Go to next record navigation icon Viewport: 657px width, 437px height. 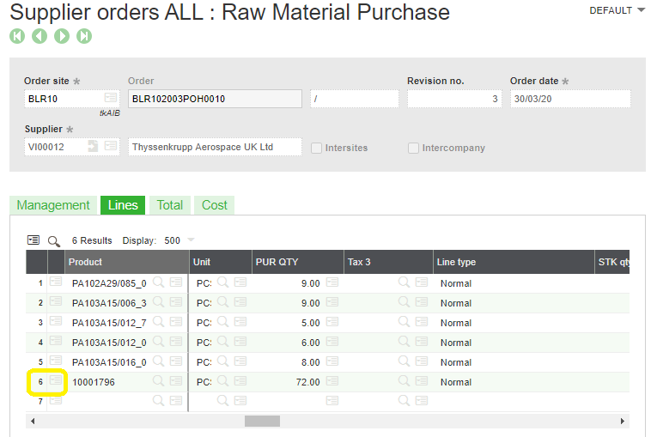[x=62, y=36]
